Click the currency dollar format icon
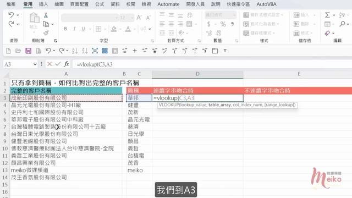352x198 pixels. coord(209,24)
